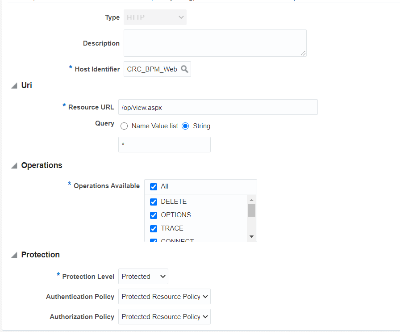Click the Host Identifier label

(97, 69)
